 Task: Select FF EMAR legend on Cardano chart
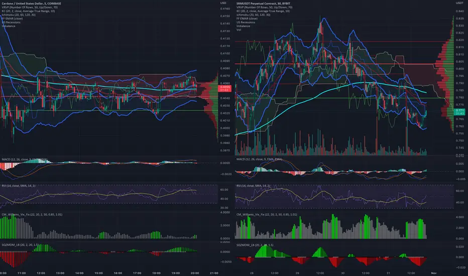tap(12, 19)
